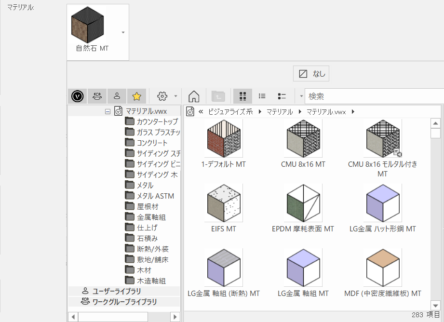Open the 石積み folder
The height and width of the screenshot is (322, 444).
[147, 238]
